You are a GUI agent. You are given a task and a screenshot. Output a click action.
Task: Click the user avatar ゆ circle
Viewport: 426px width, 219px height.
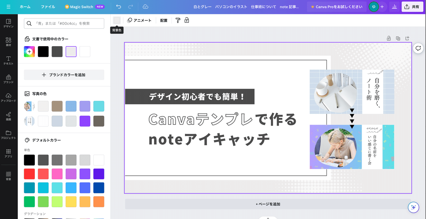[x=373, y=7]
